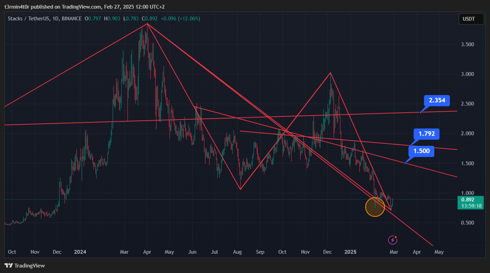Select the 2.354 price label

pos(437,101)
